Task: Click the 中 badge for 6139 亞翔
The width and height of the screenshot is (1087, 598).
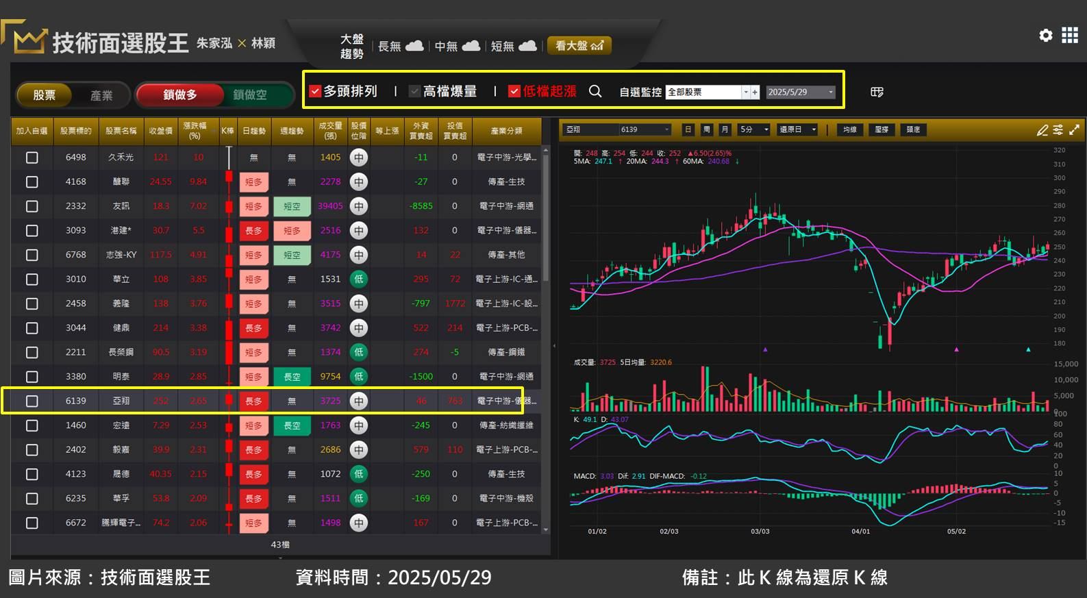Action: coord(358,401)
